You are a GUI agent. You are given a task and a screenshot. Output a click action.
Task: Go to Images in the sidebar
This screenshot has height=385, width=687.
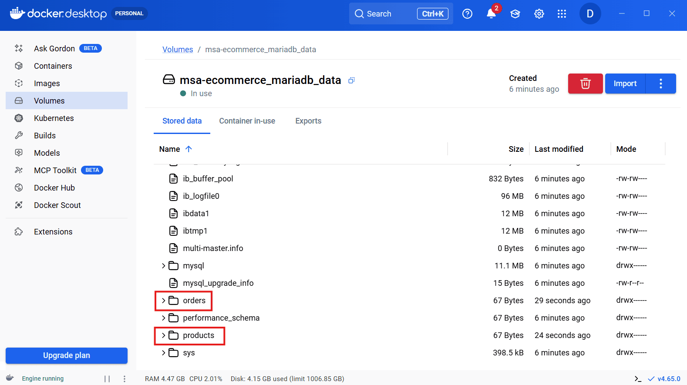67,83
